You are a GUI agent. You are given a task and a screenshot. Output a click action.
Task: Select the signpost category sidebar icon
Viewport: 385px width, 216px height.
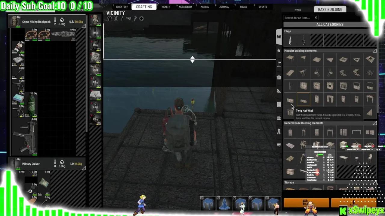point(279,145)
